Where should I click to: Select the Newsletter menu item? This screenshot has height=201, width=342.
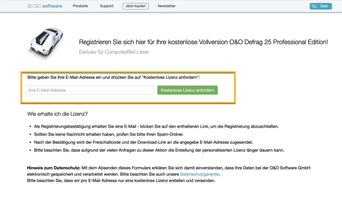pos(166,6)
